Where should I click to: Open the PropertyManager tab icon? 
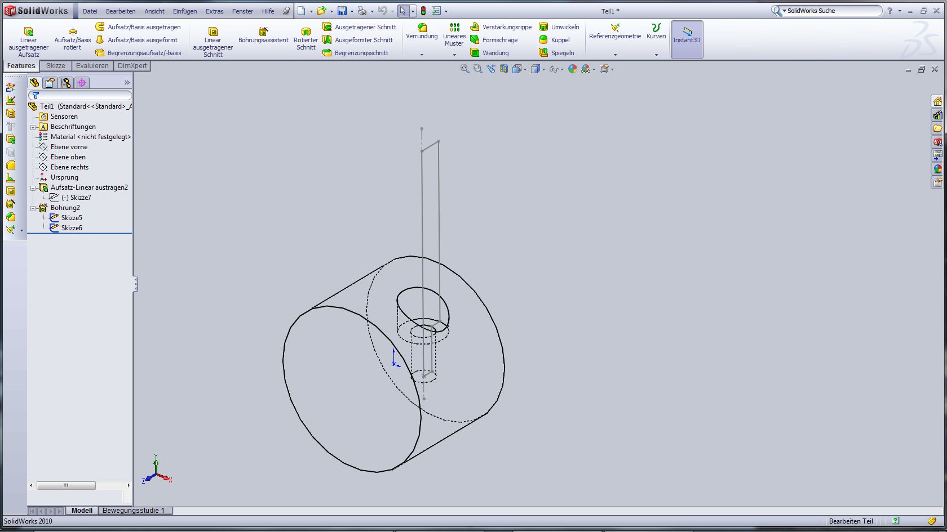(x=50, y=83)
